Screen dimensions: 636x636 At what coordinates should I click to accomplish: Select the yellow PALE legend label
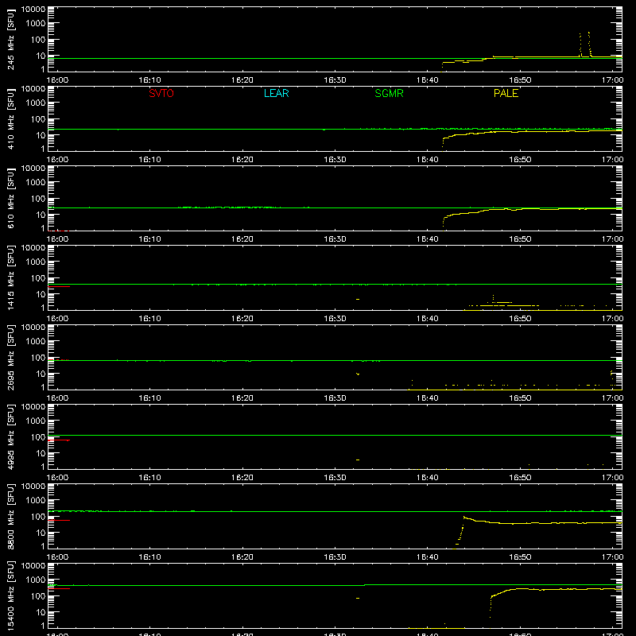pos(506,93)
